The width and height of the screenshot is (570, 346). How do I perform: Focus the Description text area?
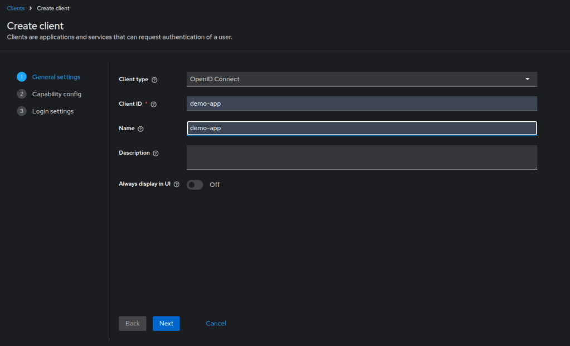click(x=362, y=157)
